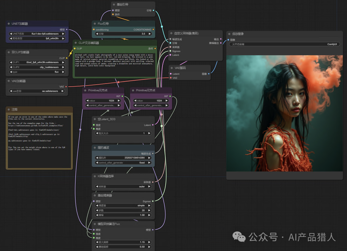
Task: Decrease 步数 20 with left arrow
Action: pos(97,210)
